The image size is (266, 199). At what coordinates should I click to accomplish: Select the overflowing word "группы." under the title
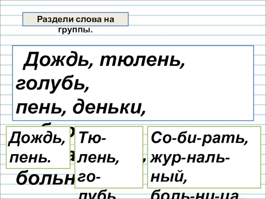75,30
